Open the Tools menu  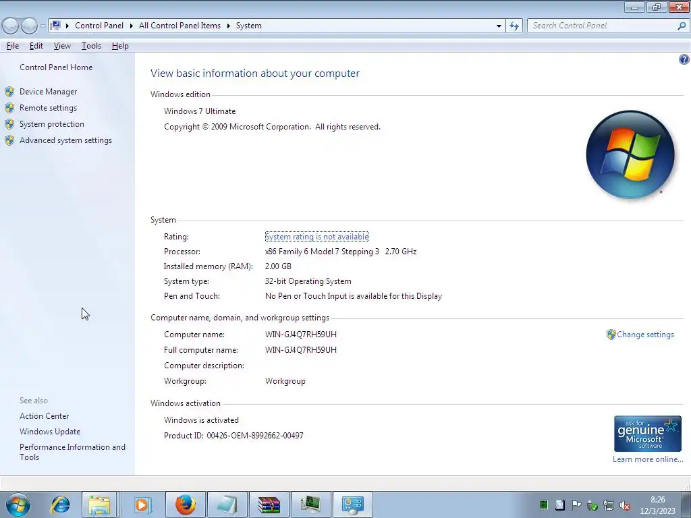pyautogui.click(x=91, y=46)
